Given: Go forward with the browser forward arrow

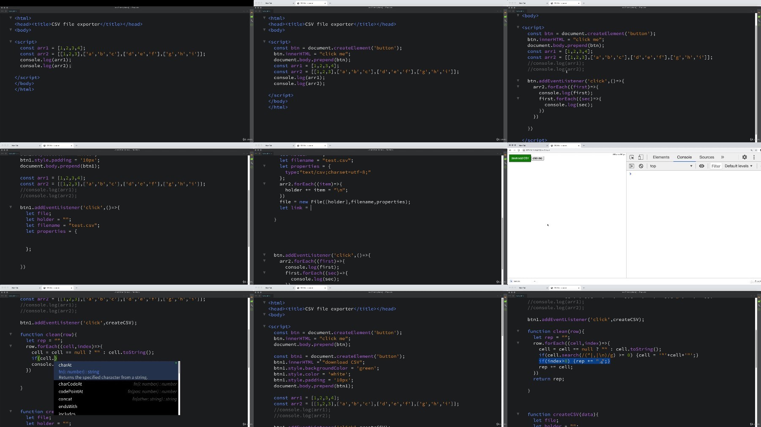Looking at the screenshot, I should coord(515,150).
